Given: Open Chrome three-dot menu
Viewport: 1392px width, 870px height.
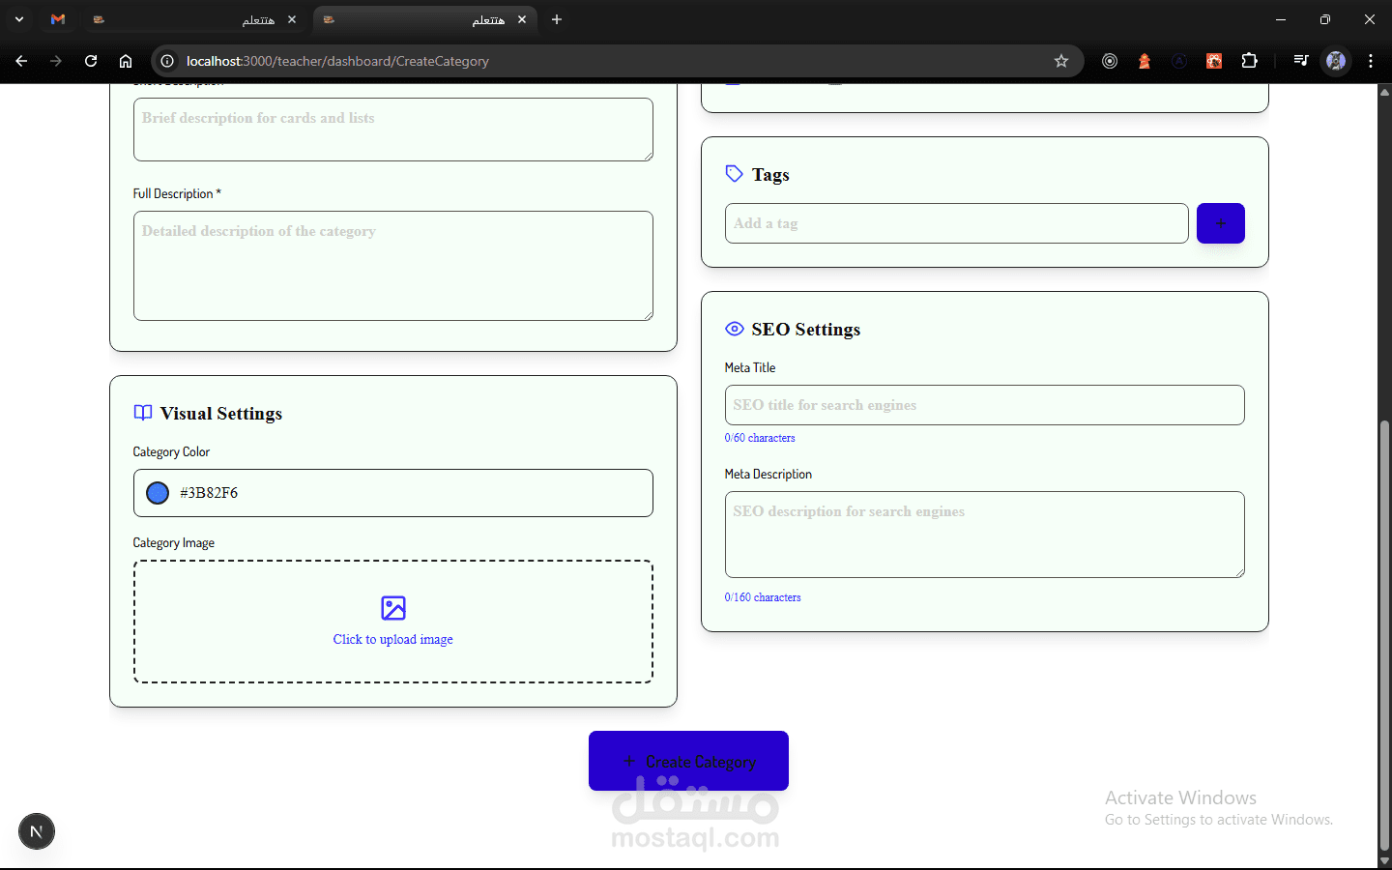Looking at the screenshot, I should (x=1371, y=61).
